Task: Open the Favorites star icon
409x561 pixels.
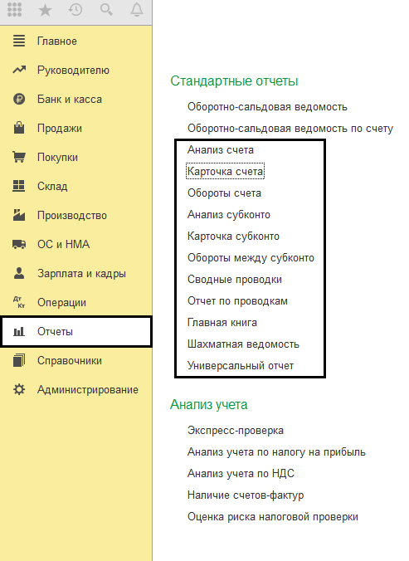Action: pyautogui.click(x=45, y=10)
